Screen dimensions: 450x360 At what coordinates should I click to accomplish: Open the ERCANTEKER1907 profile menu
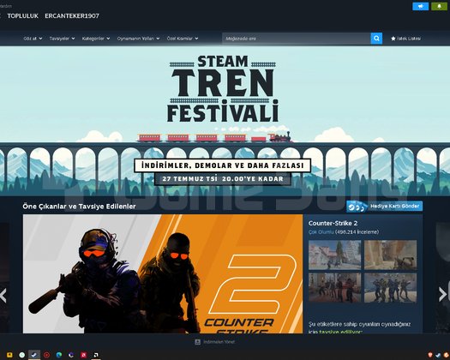click(72, 16)
